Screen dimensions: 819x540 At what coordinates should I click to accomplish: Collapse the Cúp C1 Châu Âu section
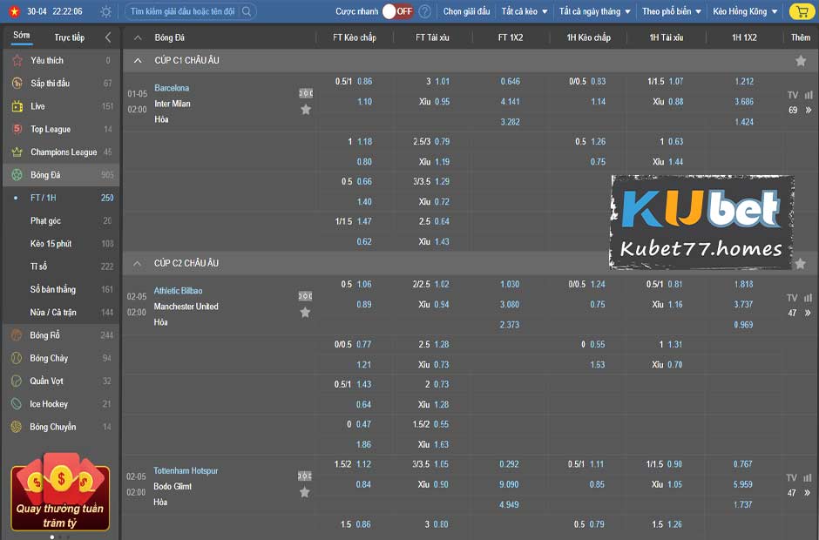[138, 61]
